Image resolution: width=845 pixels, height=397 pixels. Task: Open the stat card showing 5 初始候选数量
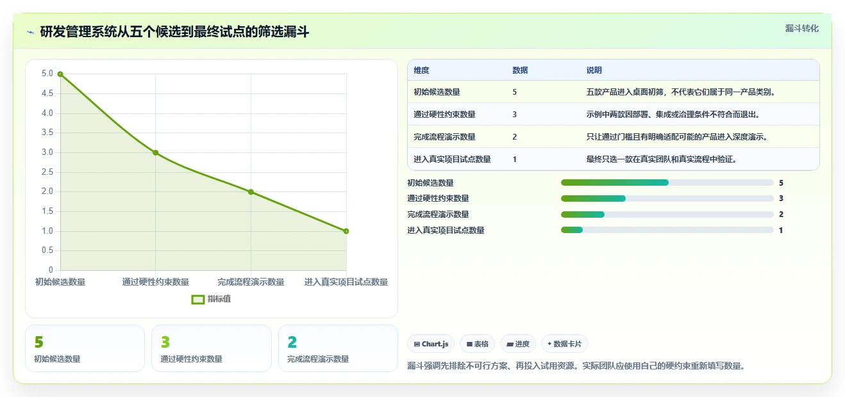[x=85, y=348]
